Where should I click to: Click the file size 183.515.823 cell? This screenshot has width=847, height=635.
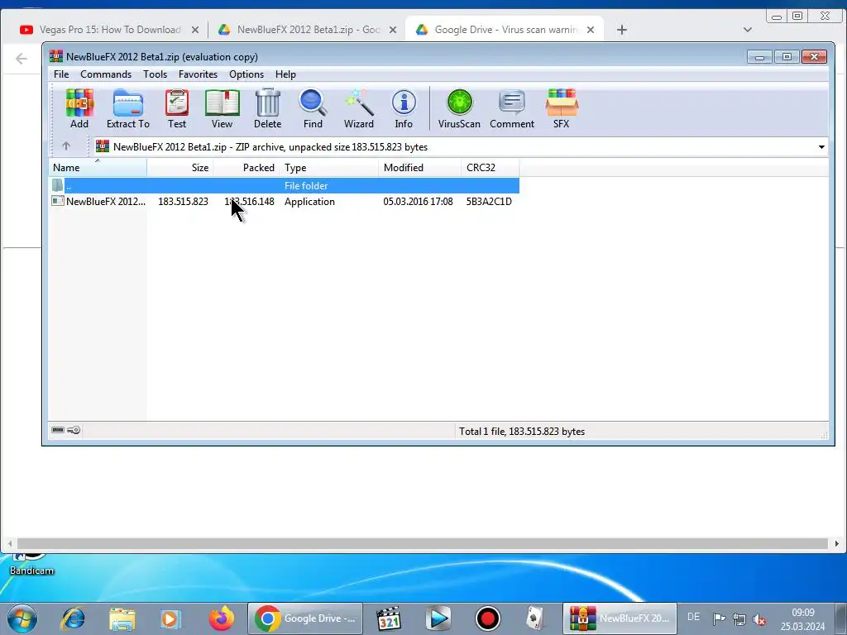point(183,202)
